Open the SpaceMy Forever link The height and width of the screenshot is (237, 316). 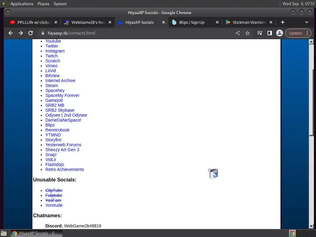(62, 95)
